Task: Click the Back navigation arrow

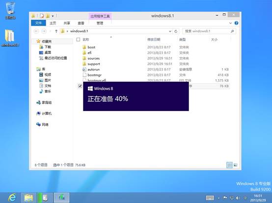Action: click(x=36, y=31)
